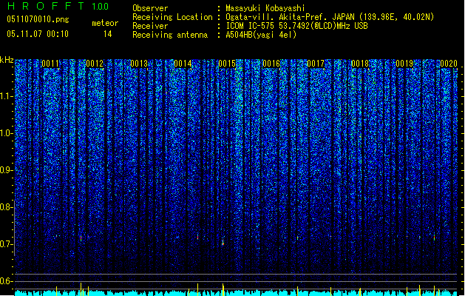Click the 0.7 kHz axis tick label
This screenshot has height=296, width=465.
(6, 244)
